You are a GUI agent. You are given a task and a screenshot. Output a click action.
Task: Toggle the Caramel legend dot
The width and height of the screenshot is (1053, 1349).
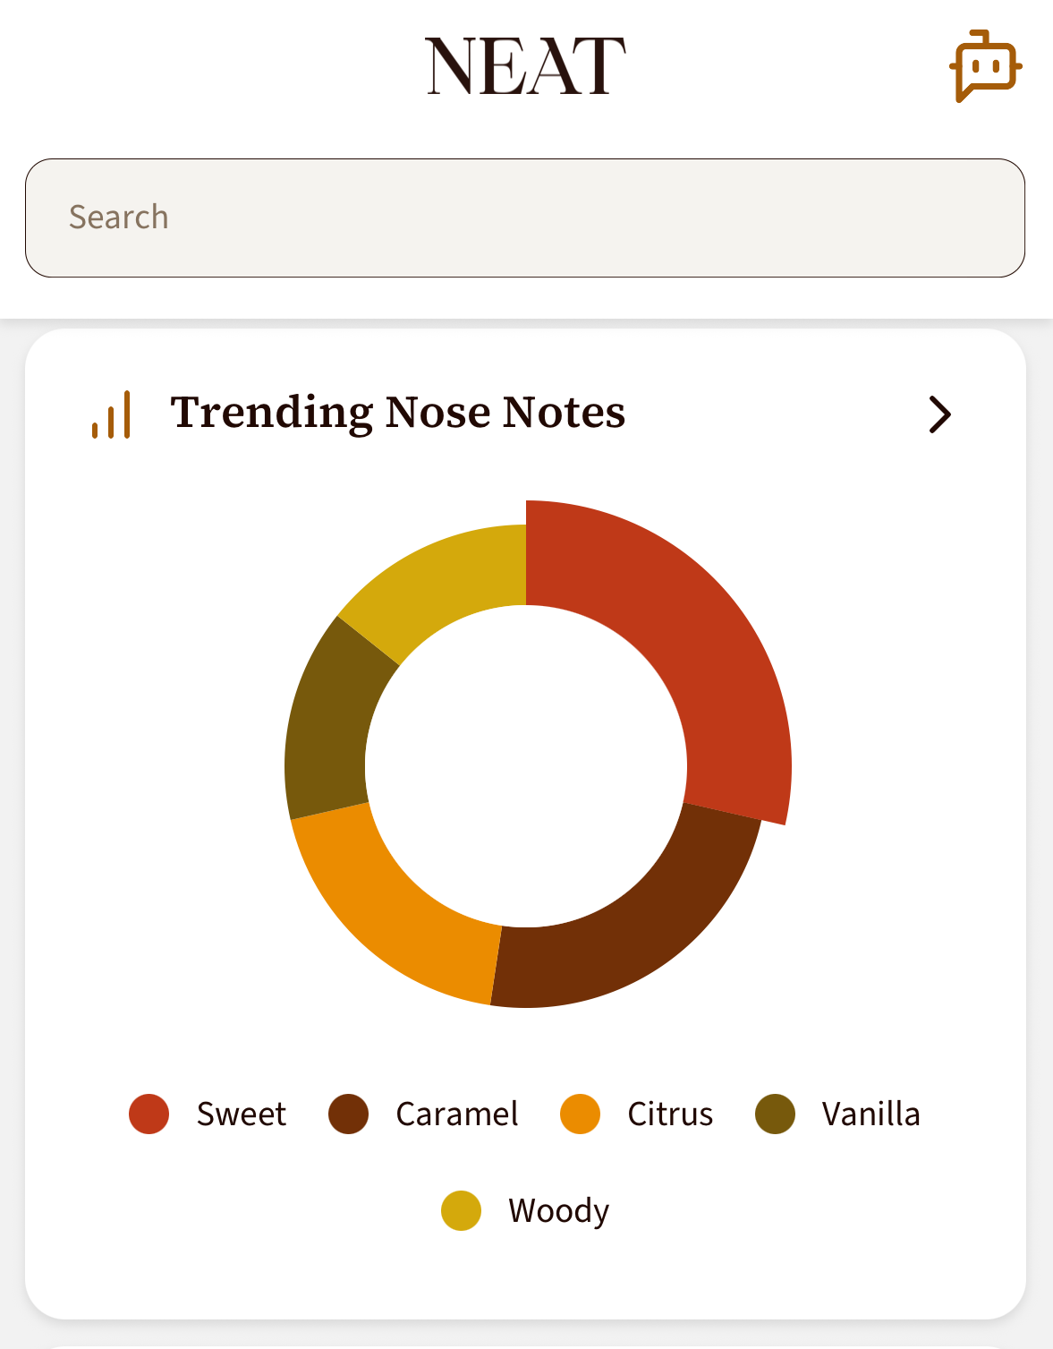pos(348,1114)
